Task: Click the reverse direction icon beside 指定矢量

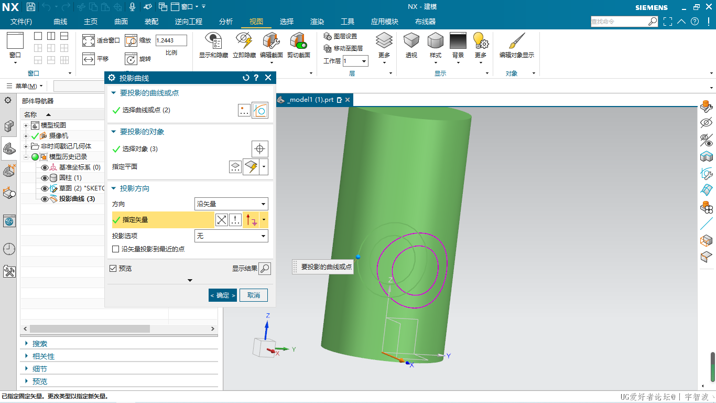Action: 222,220
